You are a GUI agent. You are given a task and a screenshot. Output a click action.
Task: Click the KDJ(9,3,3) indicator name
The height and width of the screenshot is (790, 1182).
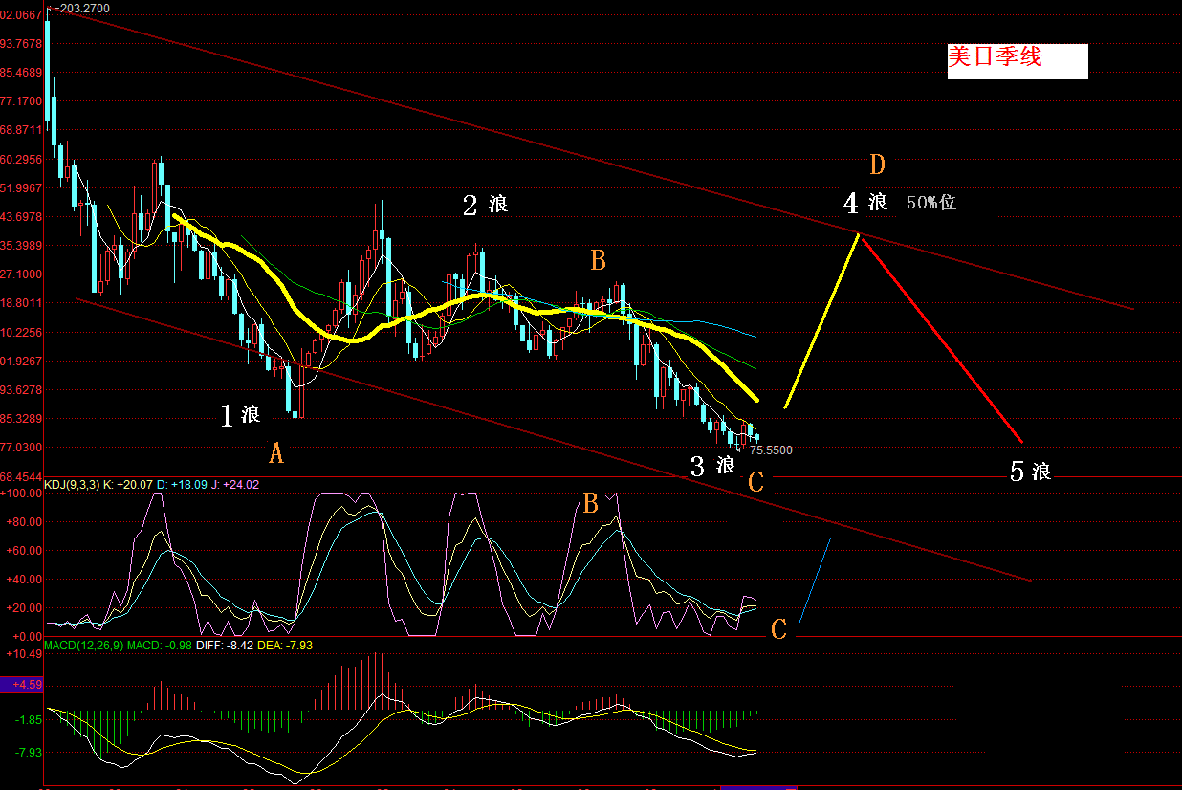[x=71, y=485]
